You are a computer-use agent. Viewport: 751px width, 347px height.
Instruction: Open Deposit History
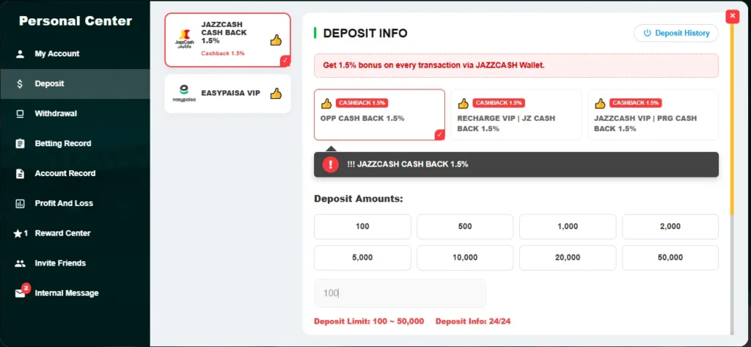[675, 33]
